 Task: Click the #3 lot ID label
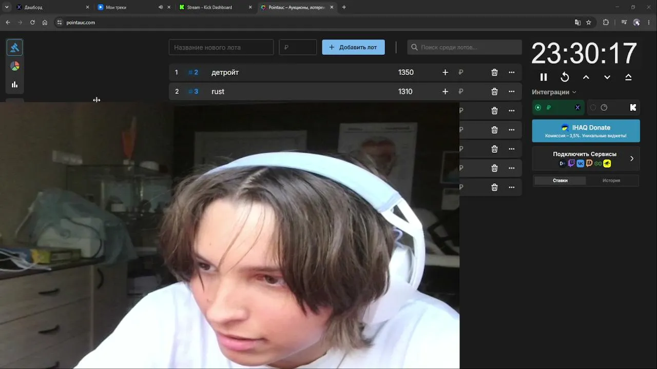tap(193, 91)
